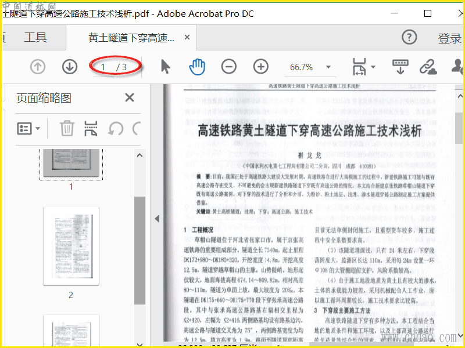Go to previous page with up arrow
Screen dimensions: 465x348
(x=38, y=67)
